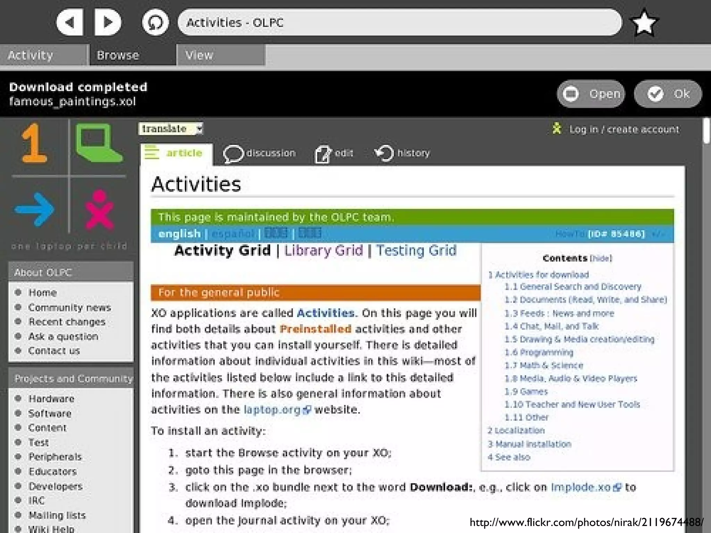This screenshot has width=711, height=533.
Task: Click the blue arrow logo icon
Action: pyautogui.click(x=34, y=210)
